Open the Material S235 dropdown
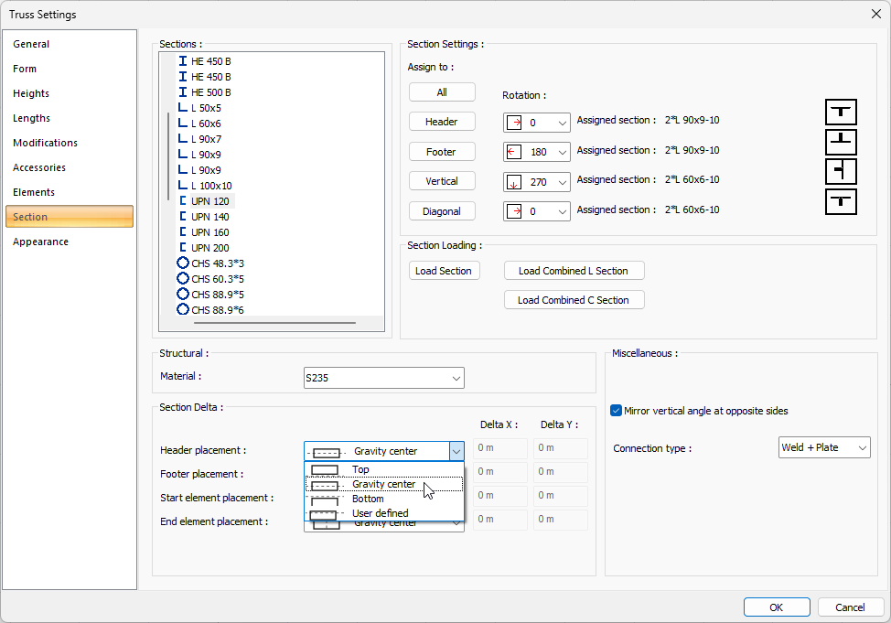The image size is (891, 623). pos(383,378)
